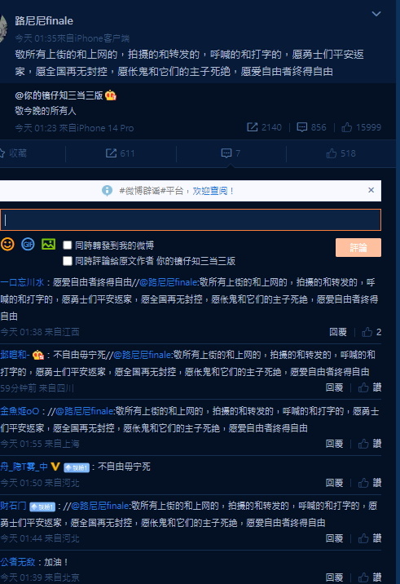
Task: Like the post with the thumbs-up showing 518
Action: tap(332, 153)
